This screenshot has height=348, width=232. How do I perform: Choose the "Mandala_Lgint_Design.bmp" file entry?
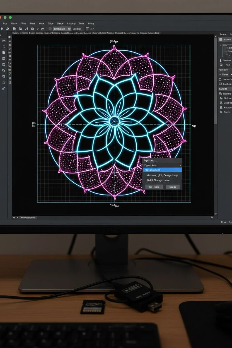162,175
